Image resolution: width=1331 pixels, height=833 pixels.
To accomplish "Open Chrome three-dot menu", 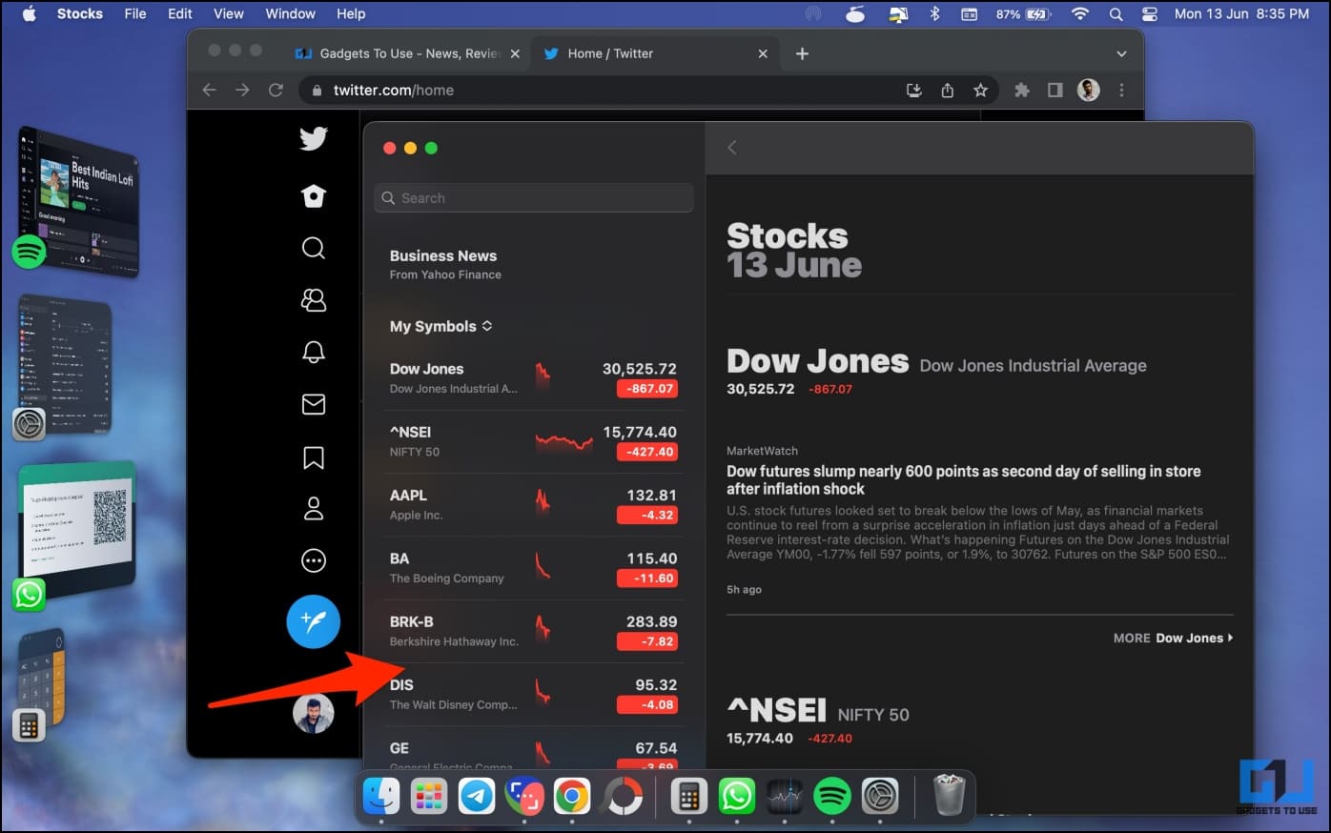I will pyautogui.click(x=1121, y=90).
